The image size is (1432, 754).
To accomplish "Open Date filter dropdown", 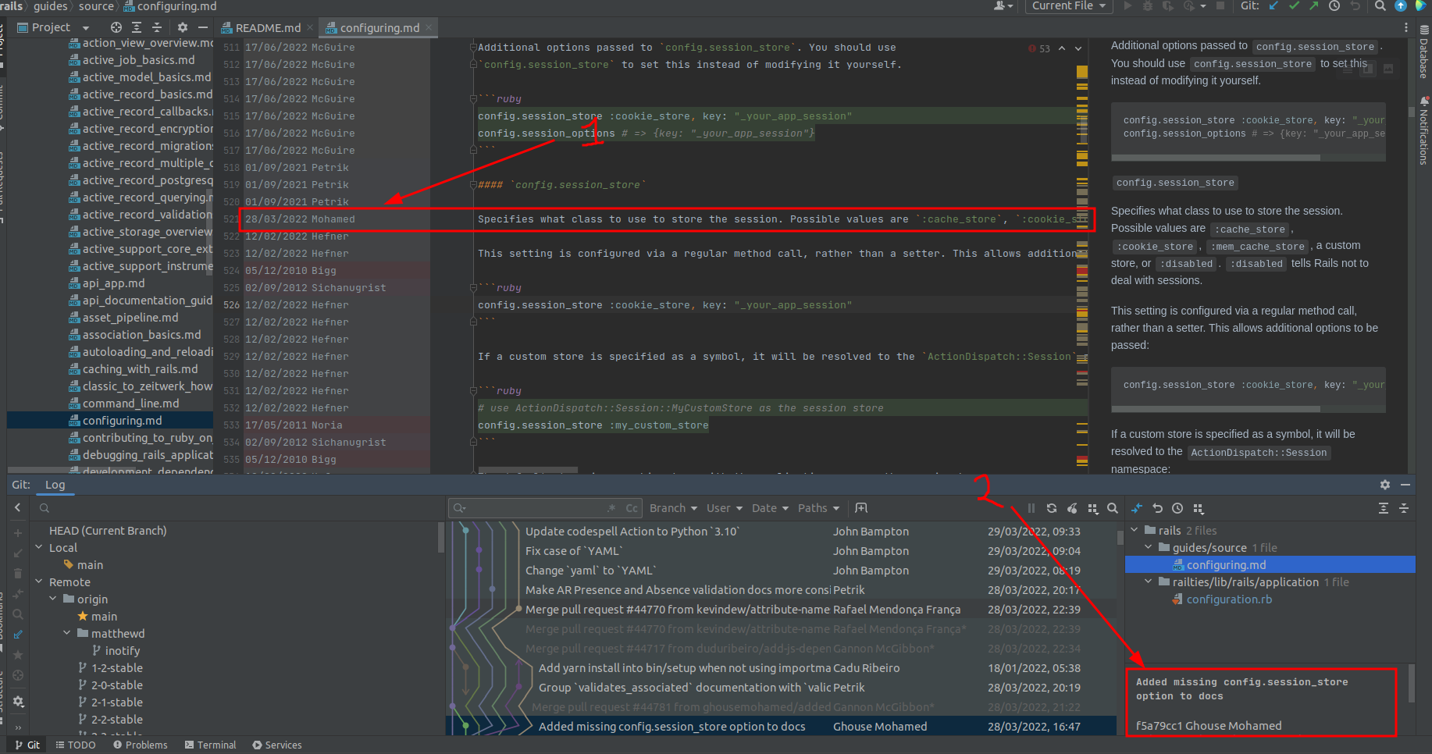I will [770, 508].
